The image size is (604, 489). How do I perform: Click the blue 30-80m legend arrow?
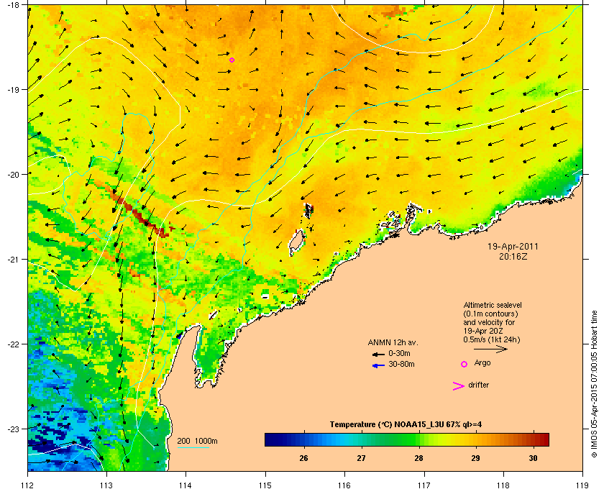378,365
